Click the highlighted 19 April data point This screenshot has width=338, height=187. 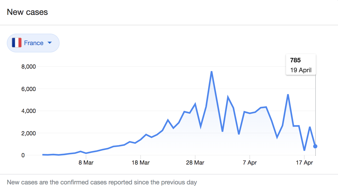(315, 146)
